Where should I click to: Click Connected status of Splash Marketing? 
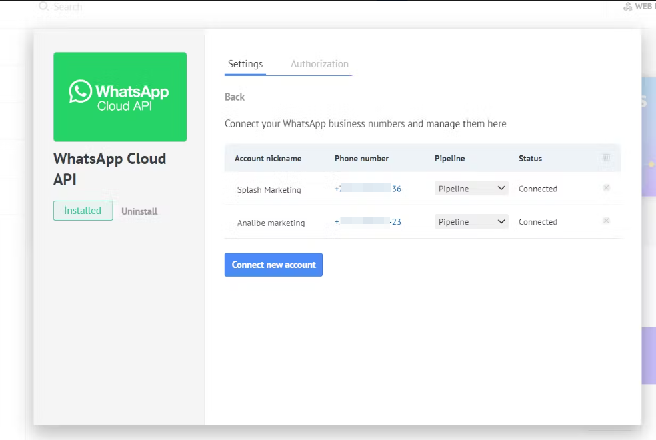538,189
